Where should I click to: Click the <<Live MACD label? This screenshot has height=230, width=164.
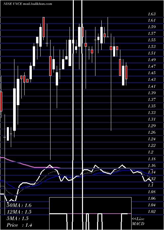[x=138, y=221]
